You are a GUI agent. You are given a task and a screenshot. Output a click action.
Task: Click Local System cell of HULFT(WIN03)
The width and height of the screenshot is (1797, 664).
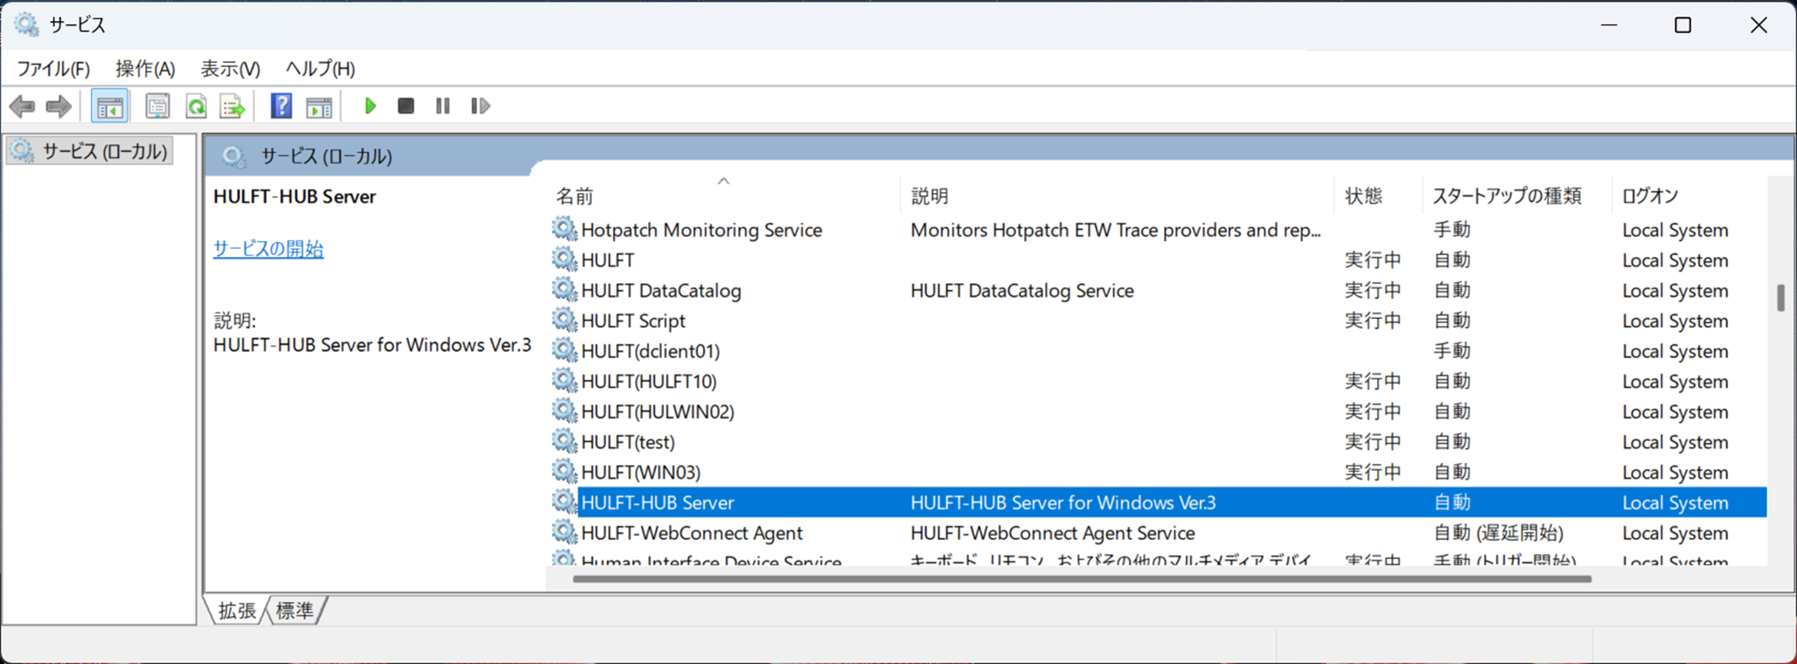click(x=1675, y=473)
